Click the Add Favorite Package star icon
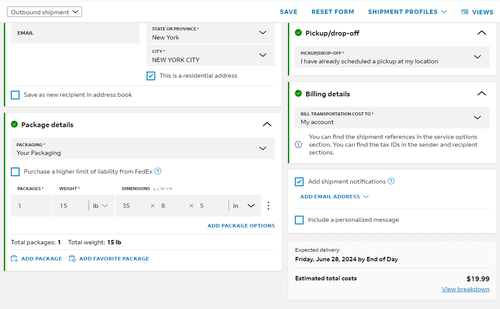The width and height of the screenshot is (500, 309). (x=72, y=259)
